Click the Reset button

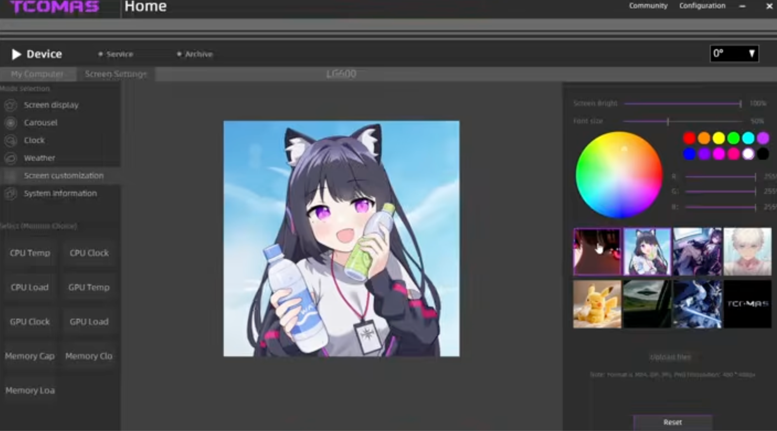coord(673,422)
